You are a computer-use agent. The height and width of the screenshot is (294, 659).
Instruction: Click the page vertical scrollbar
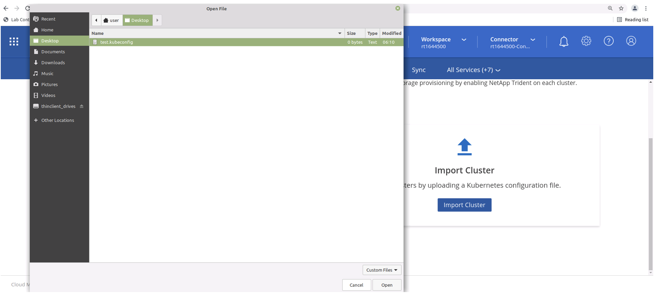pos(650,204)
